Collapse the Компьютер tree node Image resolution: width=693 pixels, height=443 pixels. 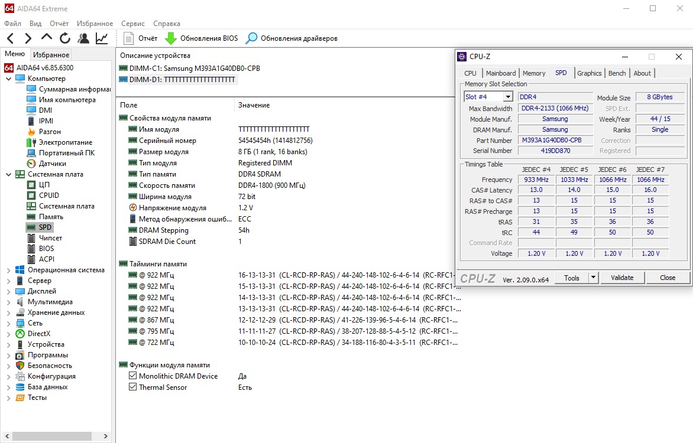(x=8, y=79)
